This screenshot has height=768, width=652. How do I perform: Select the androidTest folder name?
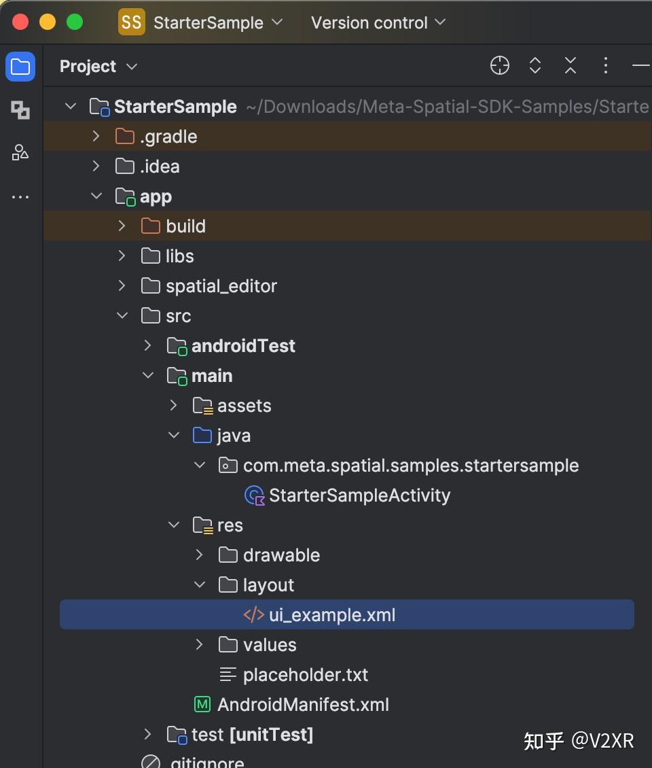(x=243, y=346)
